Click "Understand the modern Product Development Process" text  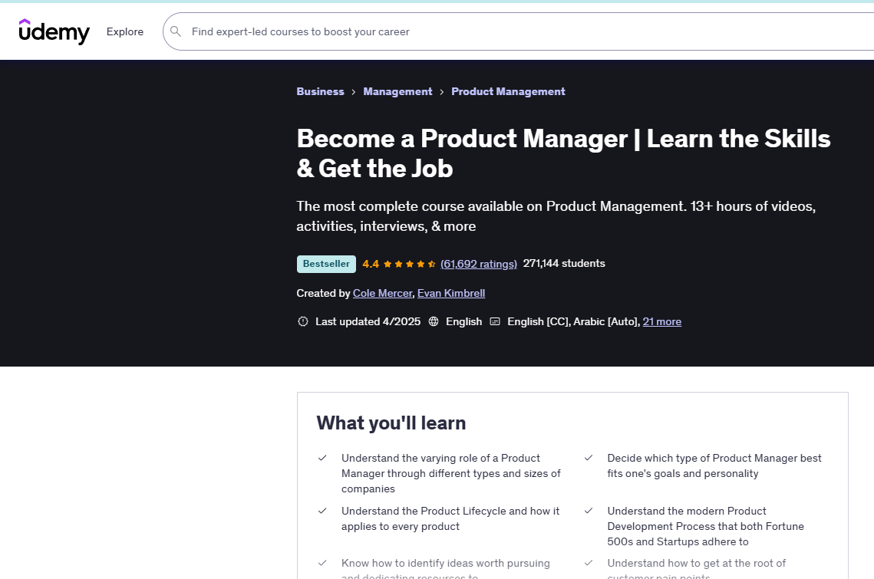[x=706, y=526]
